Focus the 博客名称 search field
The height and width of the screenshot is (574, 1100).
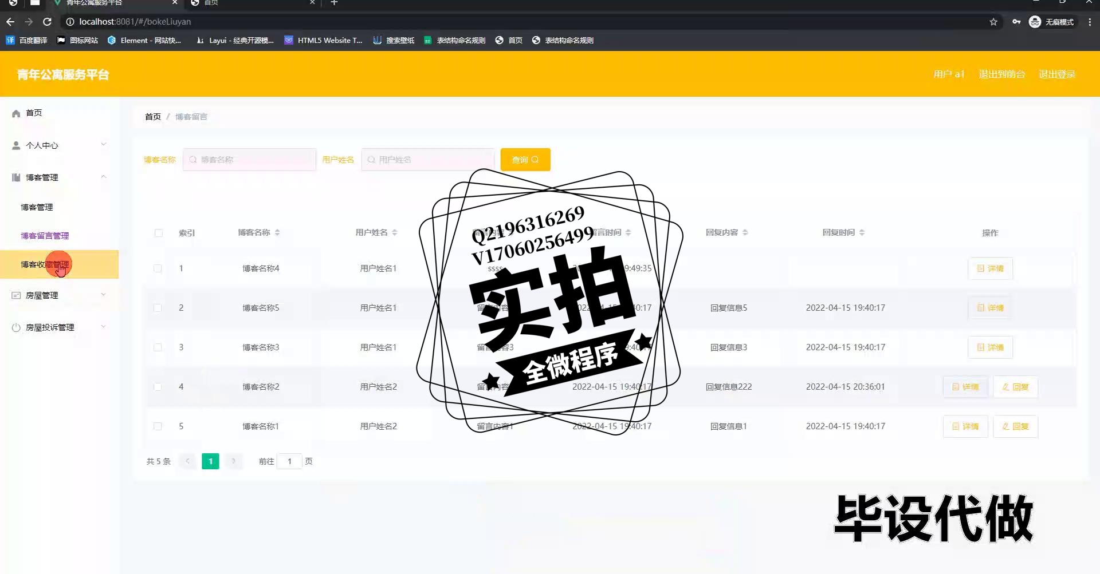pos(249,160)
